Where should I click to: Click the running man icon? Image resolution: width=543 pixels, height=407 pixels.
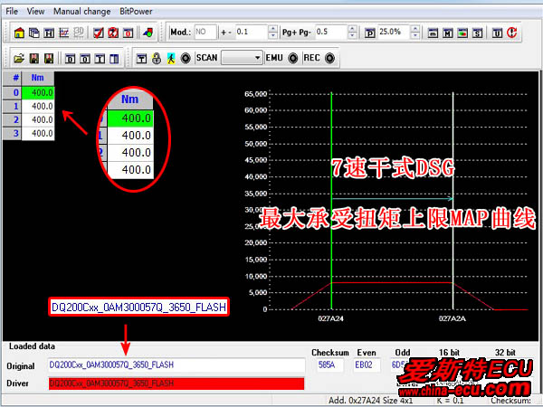coord(169,58)
